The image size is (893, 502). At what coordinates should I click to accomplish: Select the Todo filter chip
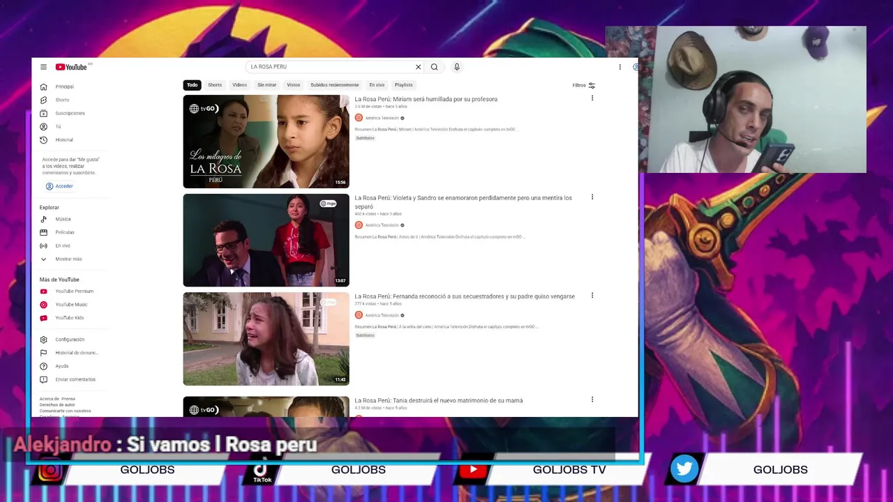point(192,85)
